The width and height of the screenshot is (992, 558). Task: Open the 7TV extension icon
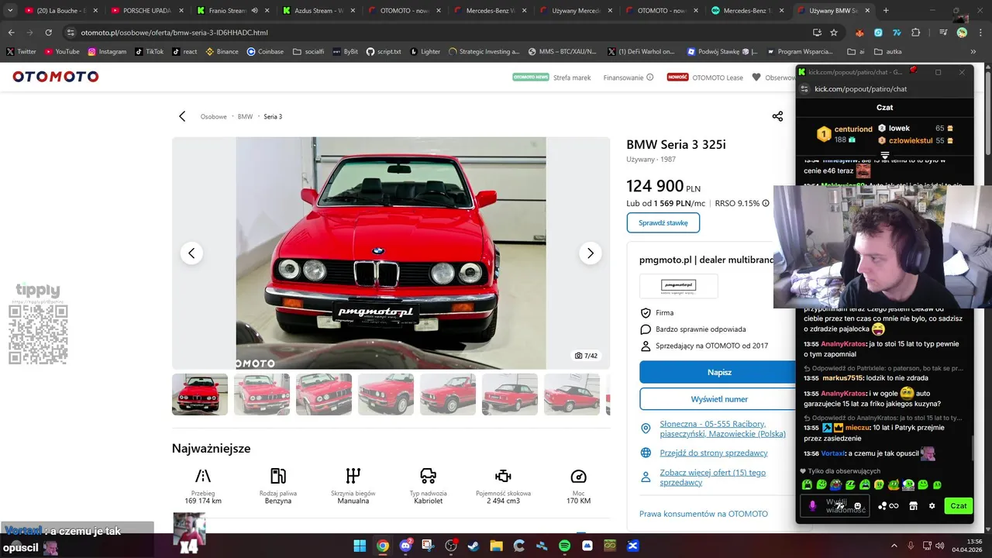point(897,33)
